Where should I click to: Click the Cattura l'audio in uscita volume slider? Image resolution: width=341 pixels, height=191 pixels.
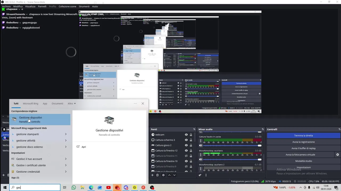pyautogui.click(x=232, y=145)
